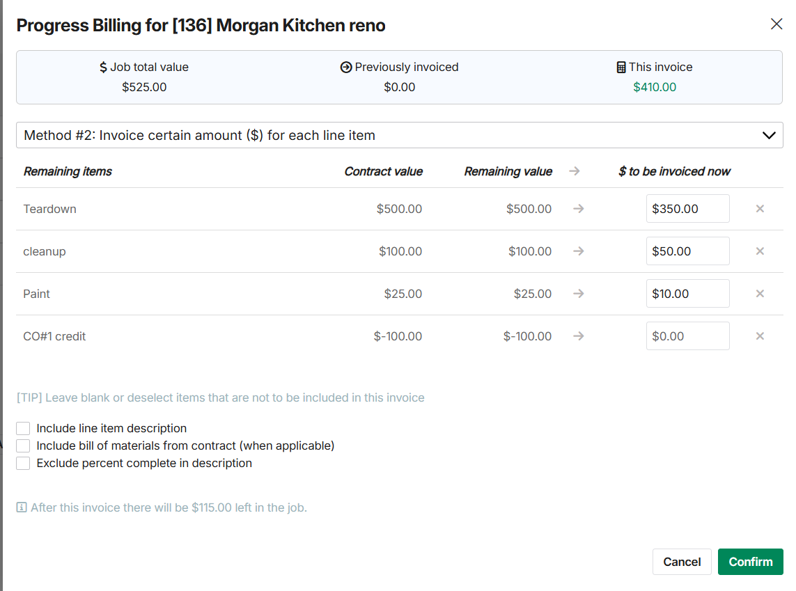Edit the cleanup amount to invoice field
The height and width of the screenshot is (591, 796).
[x=687, y=251]
